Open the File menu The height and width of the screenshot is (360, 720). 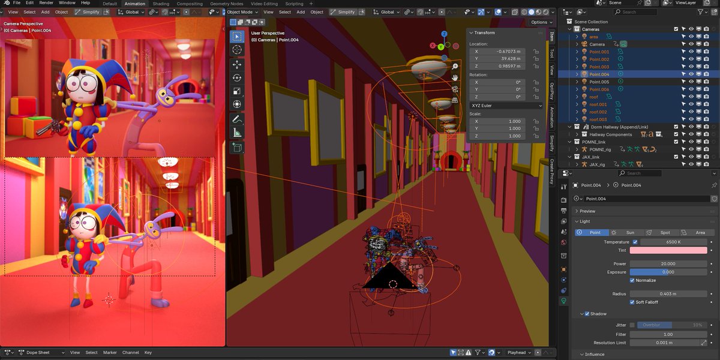coord(17,3)
